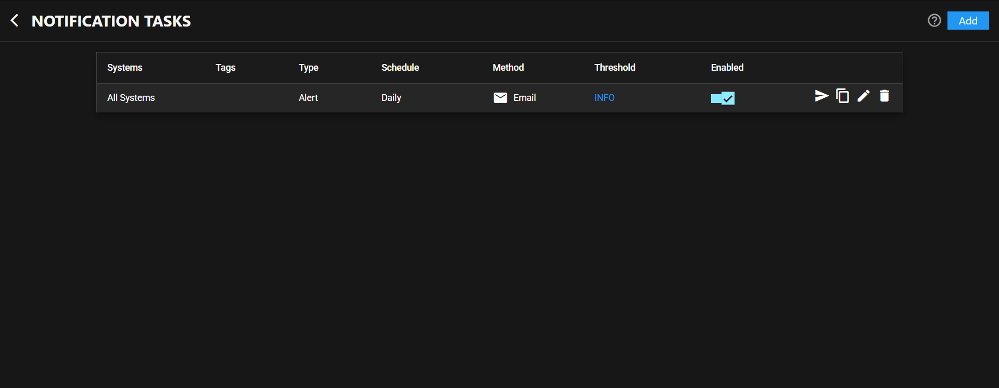The image size is (999, 388).
Task: Click the Schedule column header
Action: point(400,68)
